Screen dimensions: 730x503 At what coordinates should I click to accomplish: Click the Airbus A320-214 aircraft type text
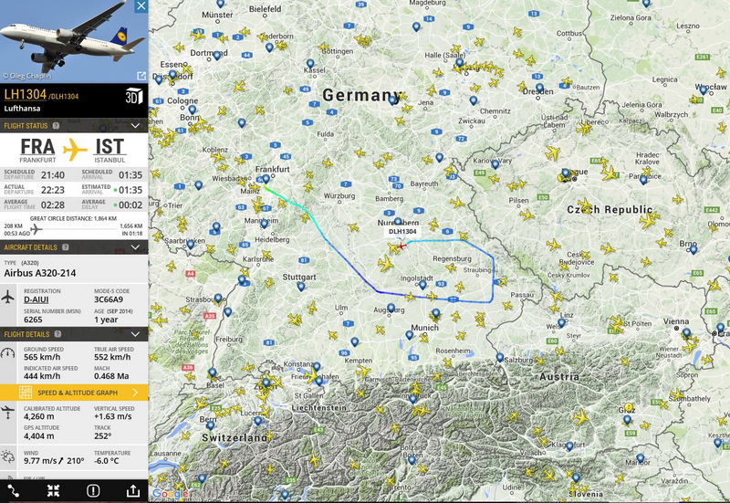(x=40, y=273)
